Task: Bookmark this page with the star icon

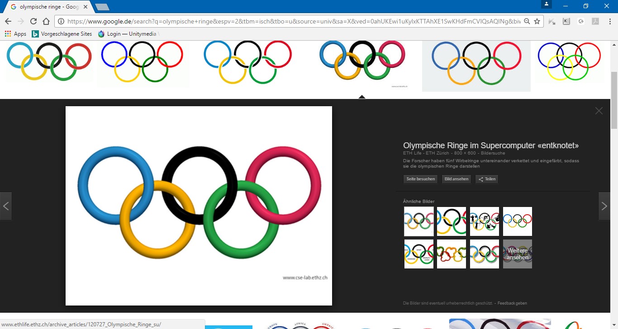Action: (537, 21)
